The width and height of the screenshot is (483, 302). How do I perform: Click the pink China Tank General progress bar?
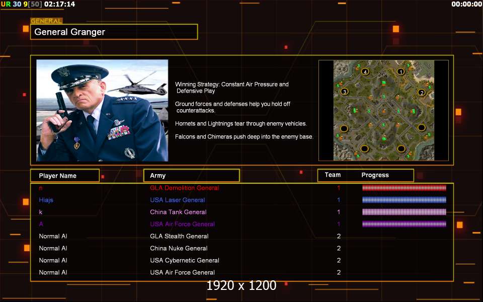tap(404, 212)
